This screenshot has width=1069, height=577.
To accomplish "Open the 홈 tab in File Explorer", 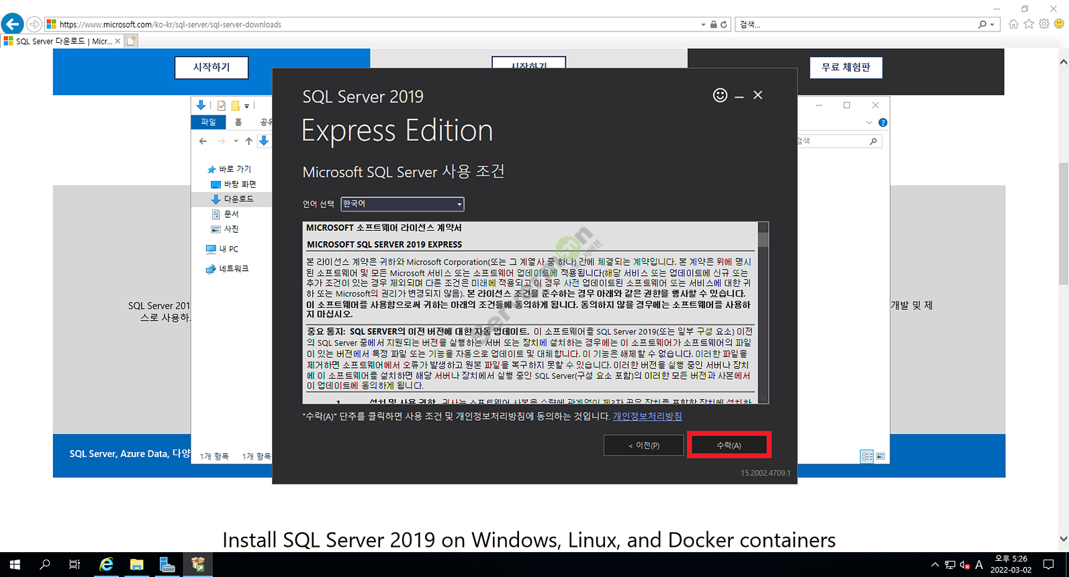I will (238, 122).
